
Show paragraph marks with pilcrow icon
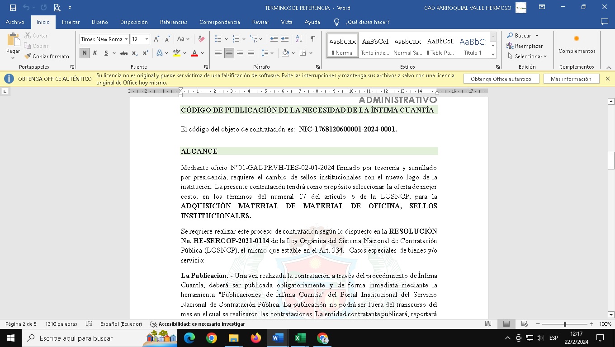click(x=312, y=39)
